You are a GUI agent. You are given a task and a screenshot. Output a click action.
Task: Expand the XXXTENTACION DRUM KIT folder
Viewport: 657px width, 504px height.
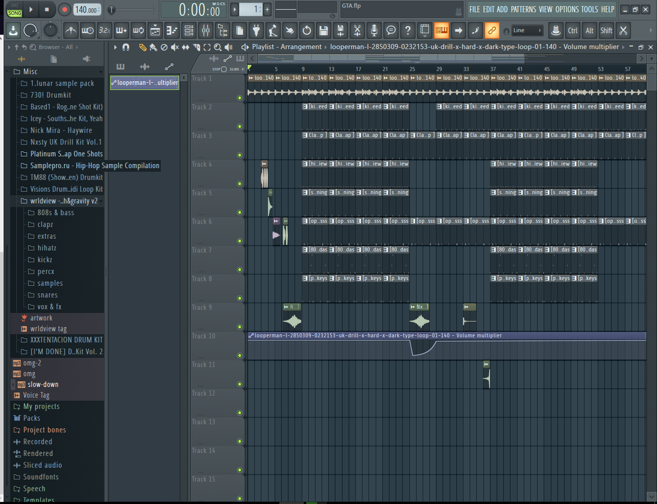click(x=66, y=340)
